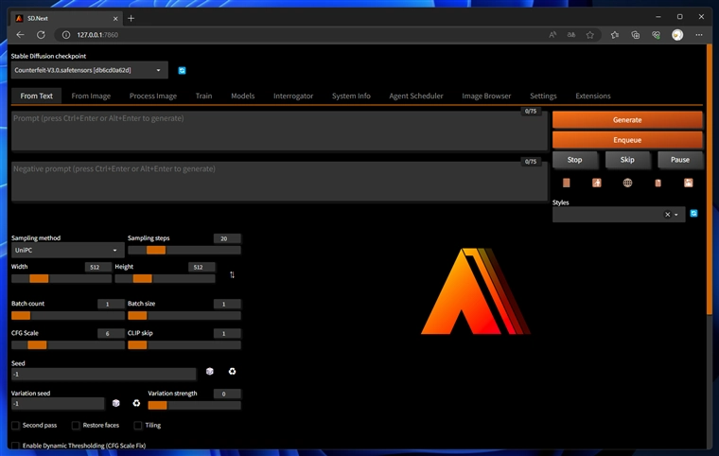
Task: Refresh the Stable Diffusion checkpoint list
Action: click(x=182, y=70)
